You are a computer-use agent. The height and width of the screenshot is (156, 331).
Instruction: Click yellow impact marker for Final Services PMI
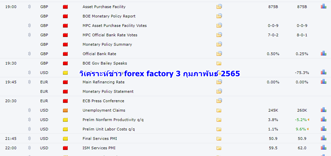click(x=65, y=139)
